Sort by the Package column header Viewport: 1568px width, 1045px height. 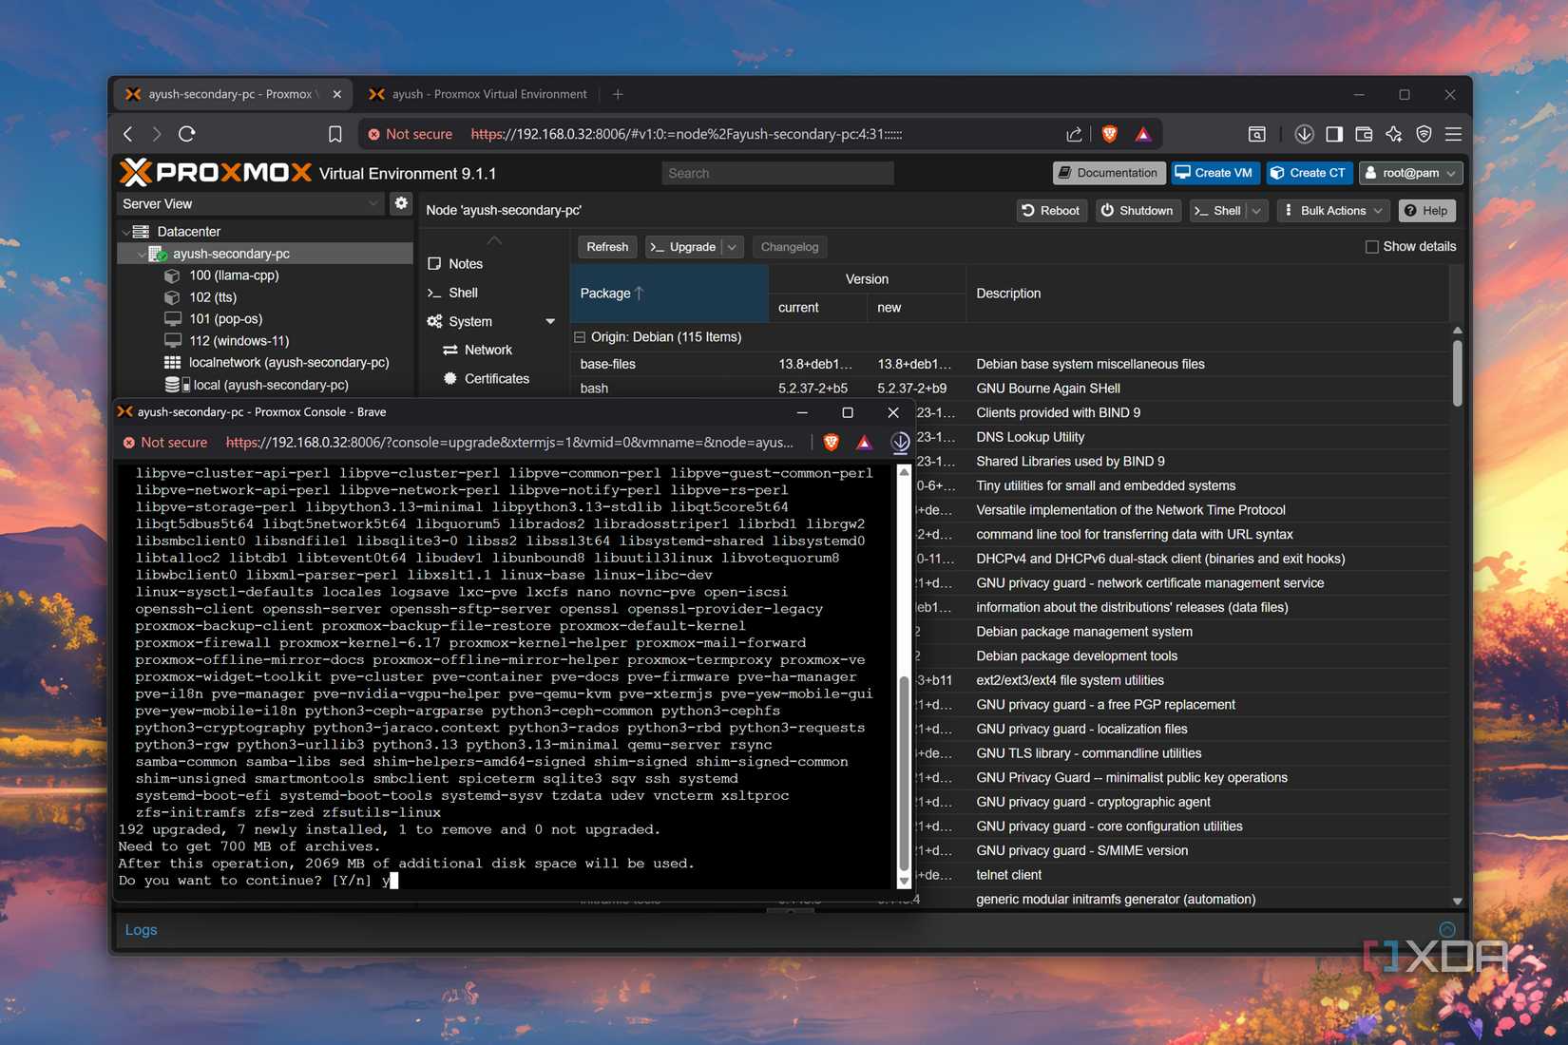[x=669, y=294]
